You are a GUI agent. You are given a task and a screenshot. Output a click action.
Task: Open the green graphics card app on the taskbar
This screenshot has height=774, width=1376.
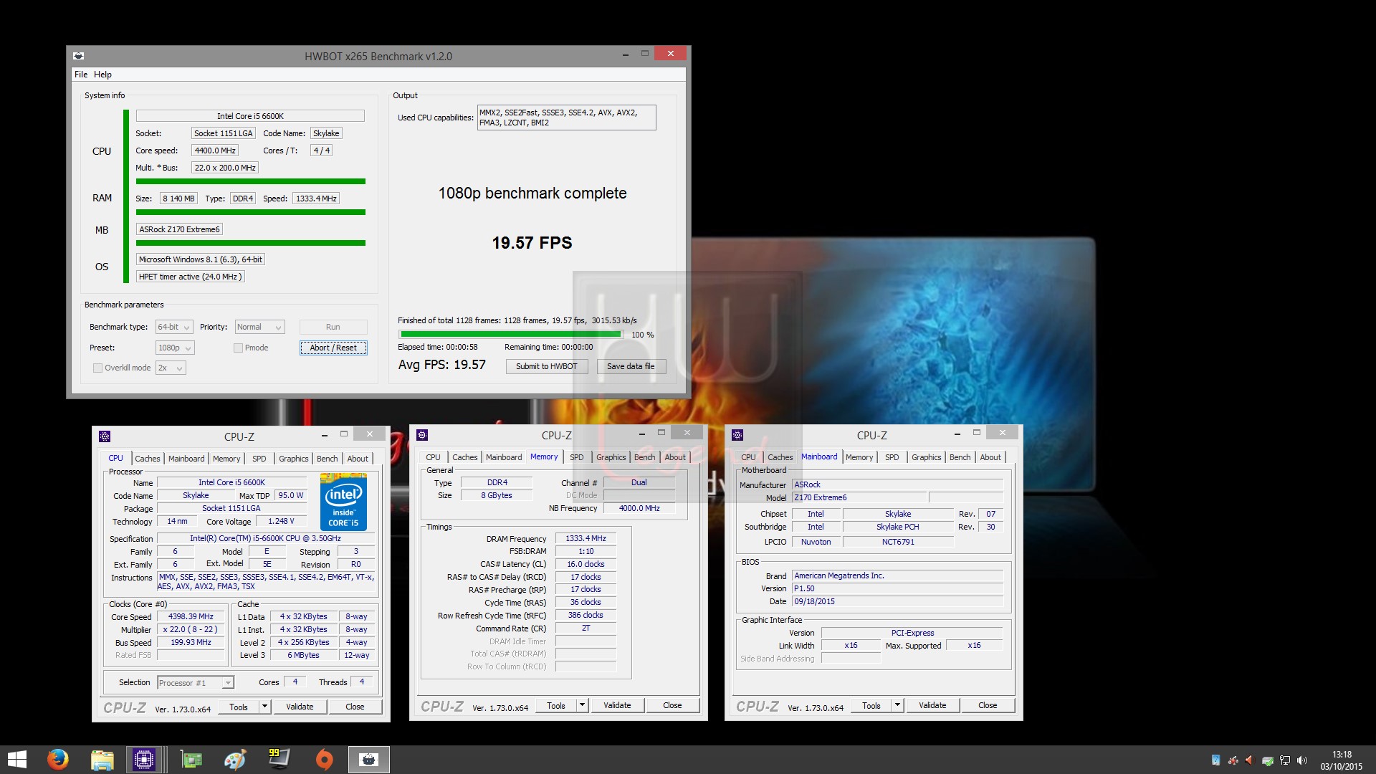(x=191, y=760)
